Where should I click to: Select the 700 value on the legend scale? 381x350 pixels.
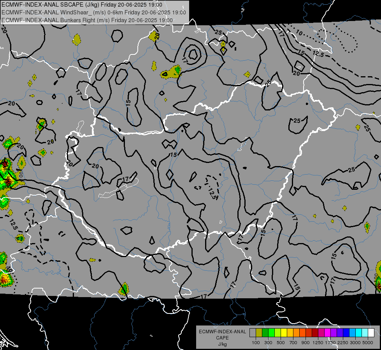coord(293,343)
